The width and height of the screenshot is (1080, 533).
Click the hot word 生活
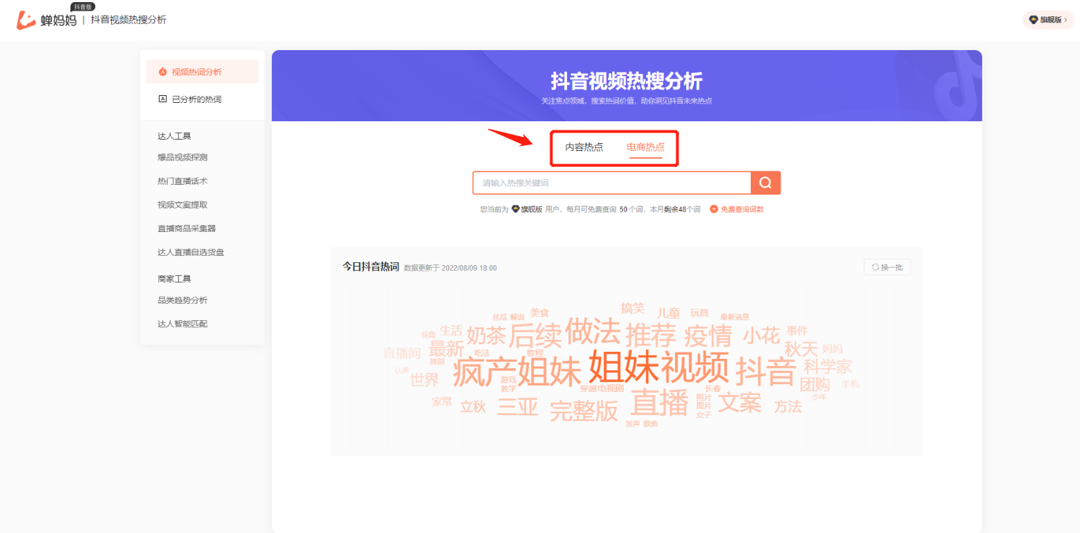451,330
